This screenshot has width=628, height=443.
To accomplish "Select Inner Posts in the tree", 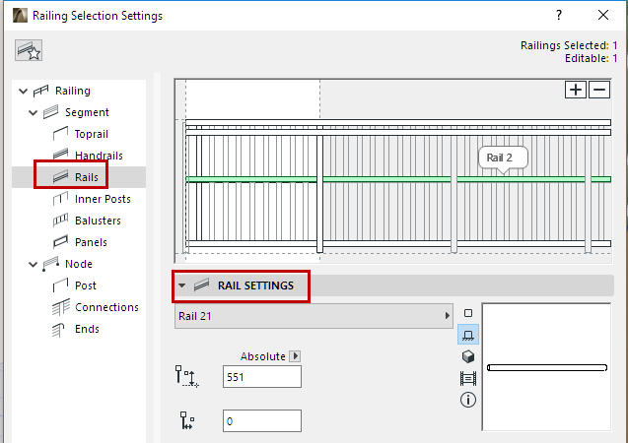I will click(x=103, y=199).
